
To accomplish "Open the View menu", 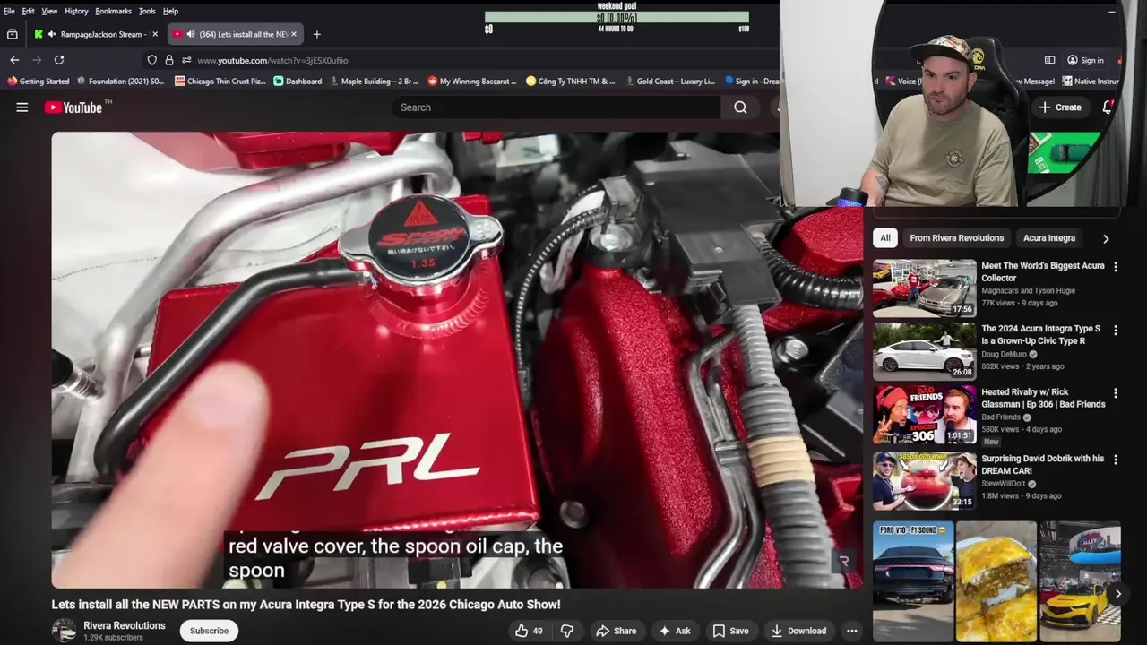I will pos(49,11).
